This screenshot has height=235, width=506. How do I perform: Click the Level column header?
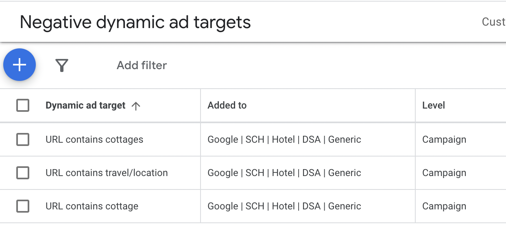434,105
